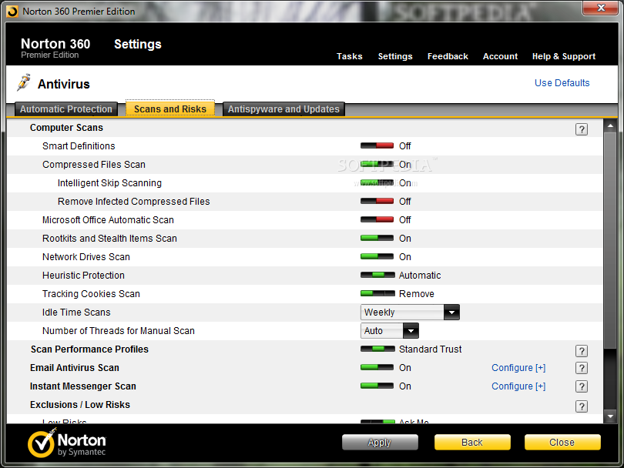Toggle Compressed Files Scan switch
This screenshot has width=624, height=468.
coord(377,164)
